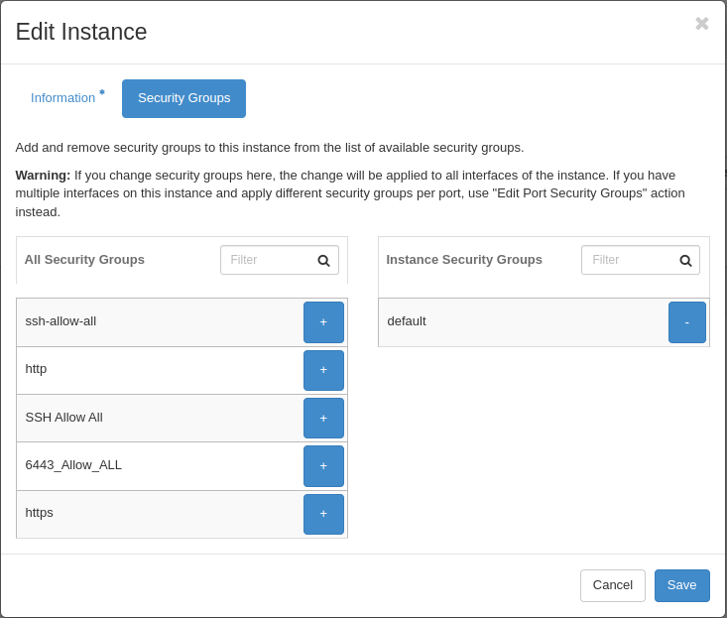Screen dimensions: 727x618
Task: Add the SSH Allow All group
Action: pyautogui.click(x=323, y=418)
